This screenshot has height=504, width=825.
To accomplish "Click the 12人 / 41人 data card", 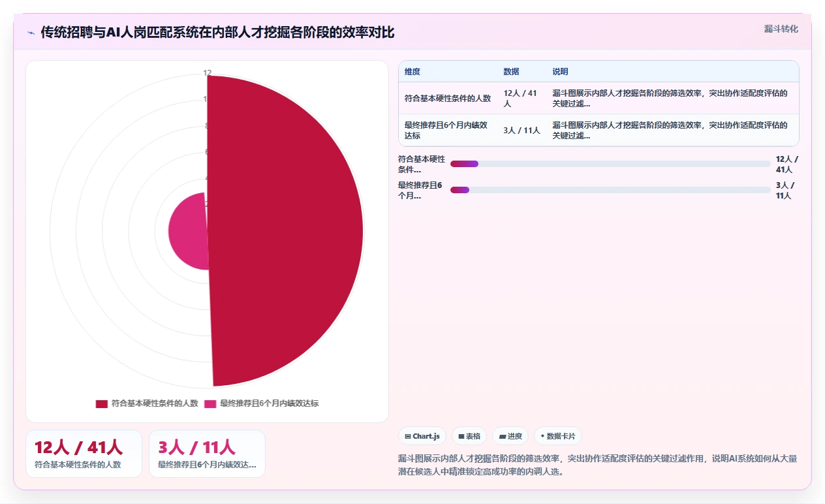I will [84, 454].
